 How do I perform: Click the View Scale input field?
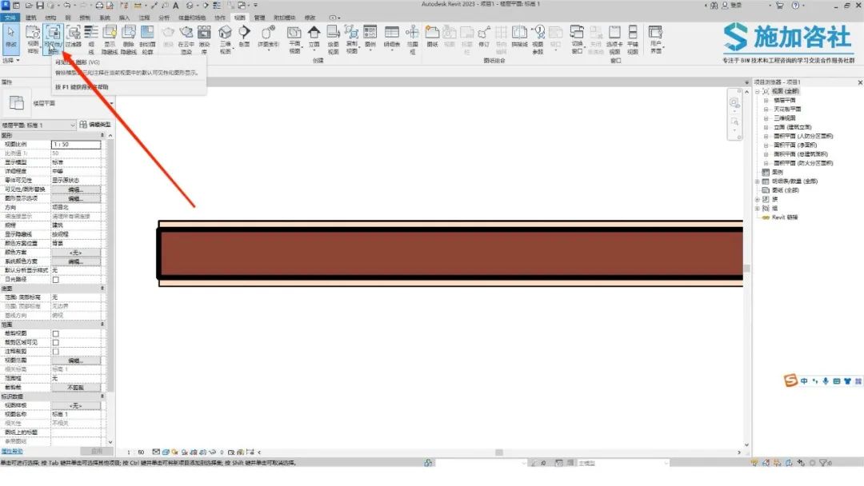[x=75, y=144]
